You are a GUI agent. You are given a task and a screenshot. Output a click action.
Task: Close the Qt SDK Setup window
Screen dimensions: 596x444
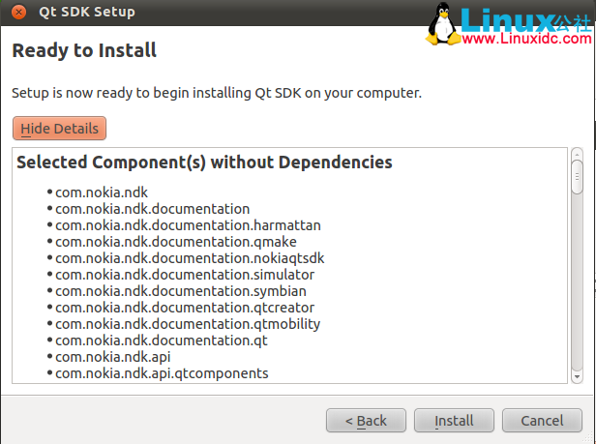[x=18, y=13]
